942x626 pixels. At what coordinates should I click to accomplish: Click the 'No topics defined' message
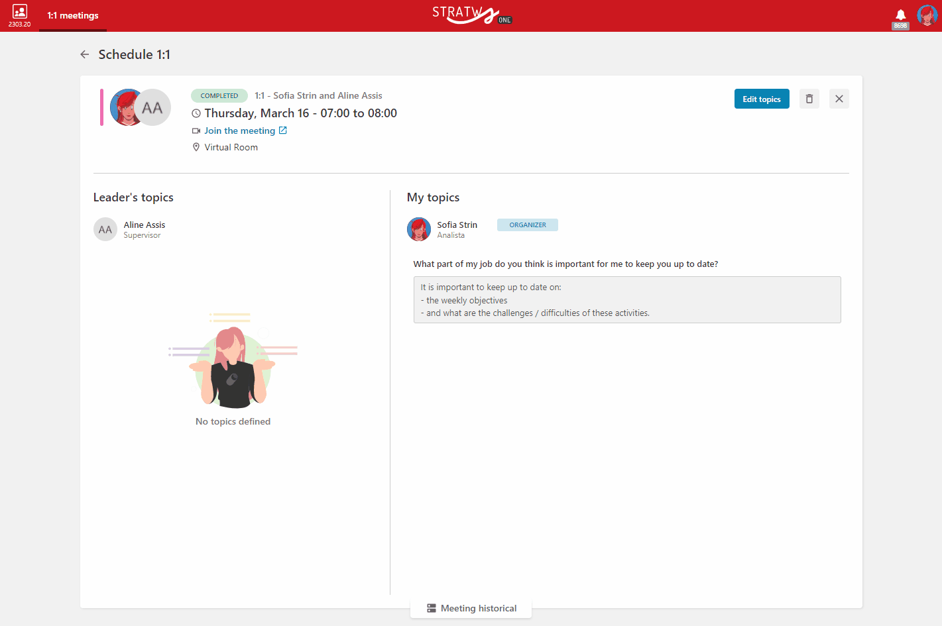(x=233, y=421)
